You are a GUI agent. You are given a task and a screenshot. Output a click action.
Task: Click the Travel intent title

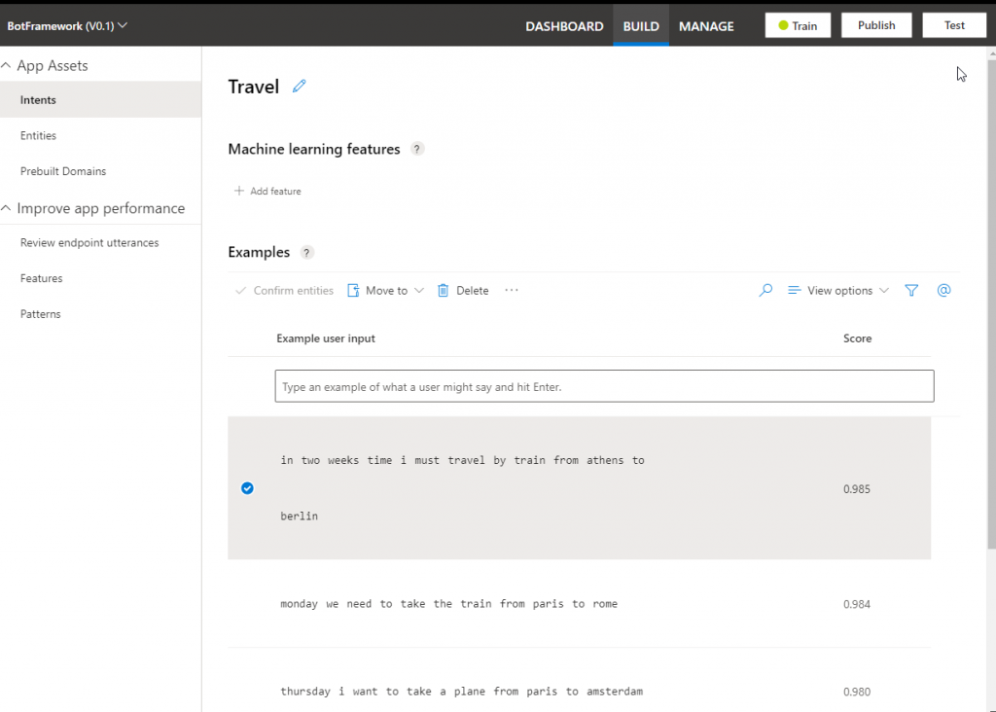pos(254,87)
